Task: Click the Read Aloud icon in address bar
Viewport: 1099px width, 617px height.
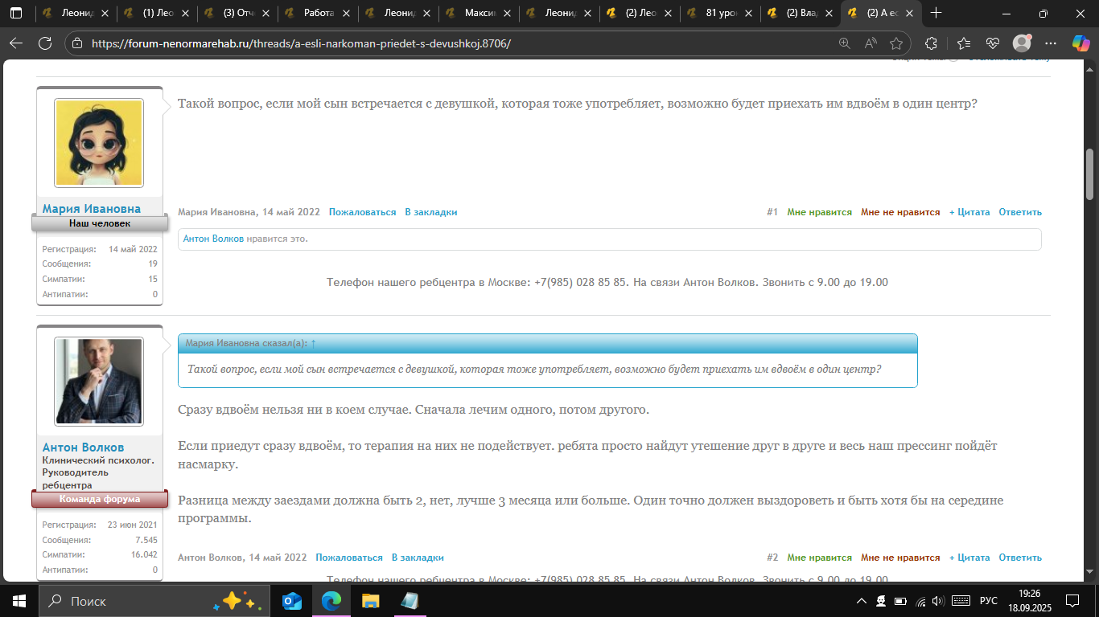Action: pos(871,43)
